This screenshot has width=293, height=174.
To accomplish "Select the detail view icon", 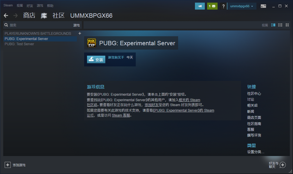I will [273, 25].
